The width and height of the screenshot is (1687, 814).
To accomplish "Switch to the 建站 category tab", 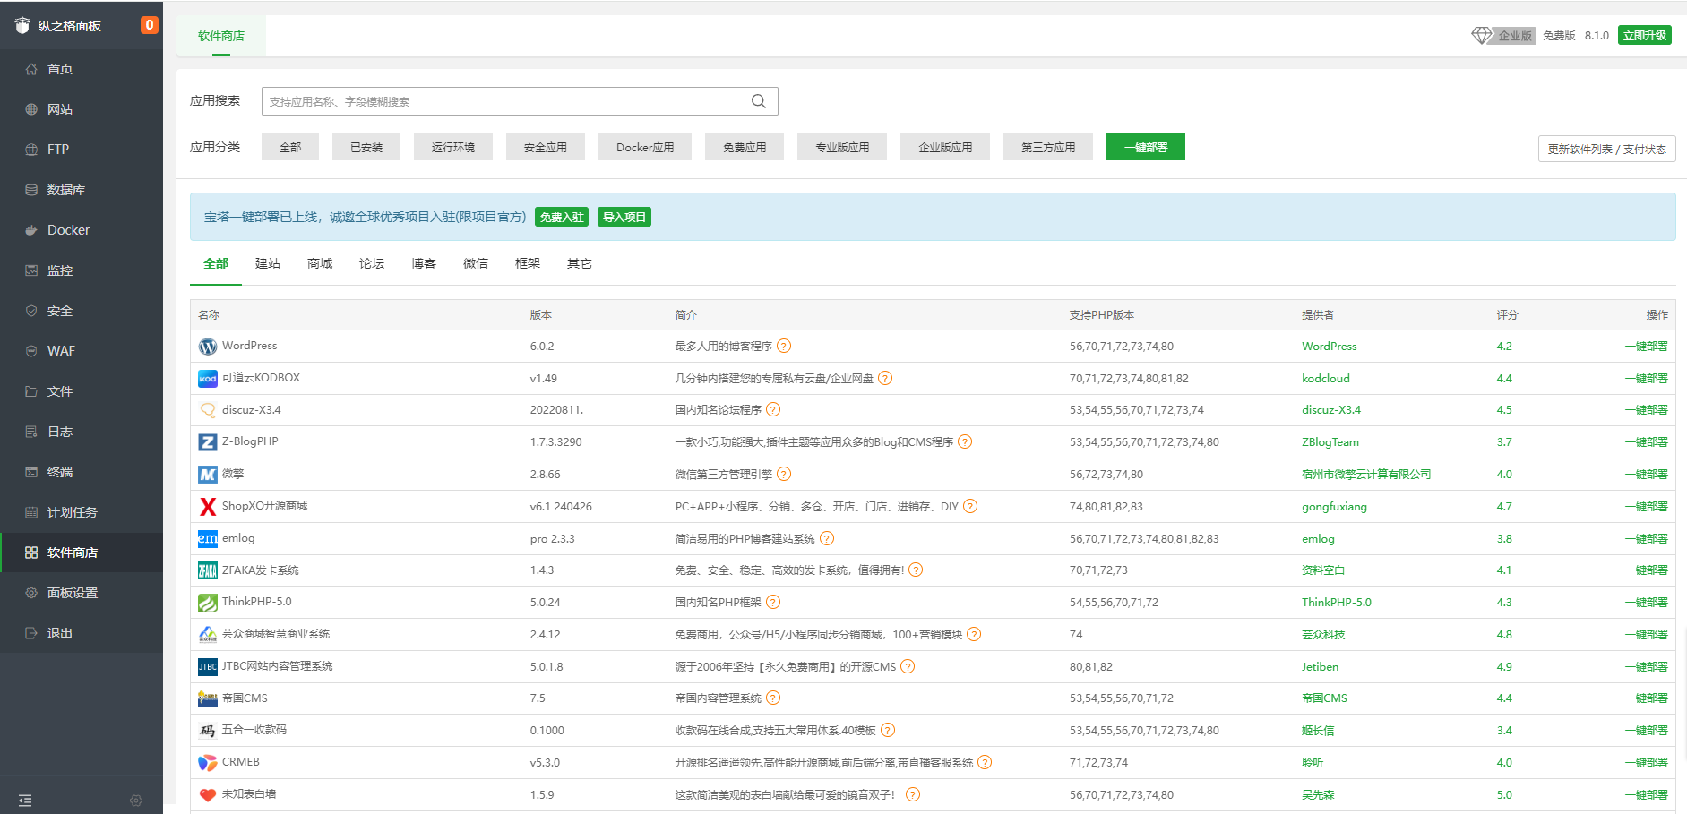I will (x=268, y=263).
